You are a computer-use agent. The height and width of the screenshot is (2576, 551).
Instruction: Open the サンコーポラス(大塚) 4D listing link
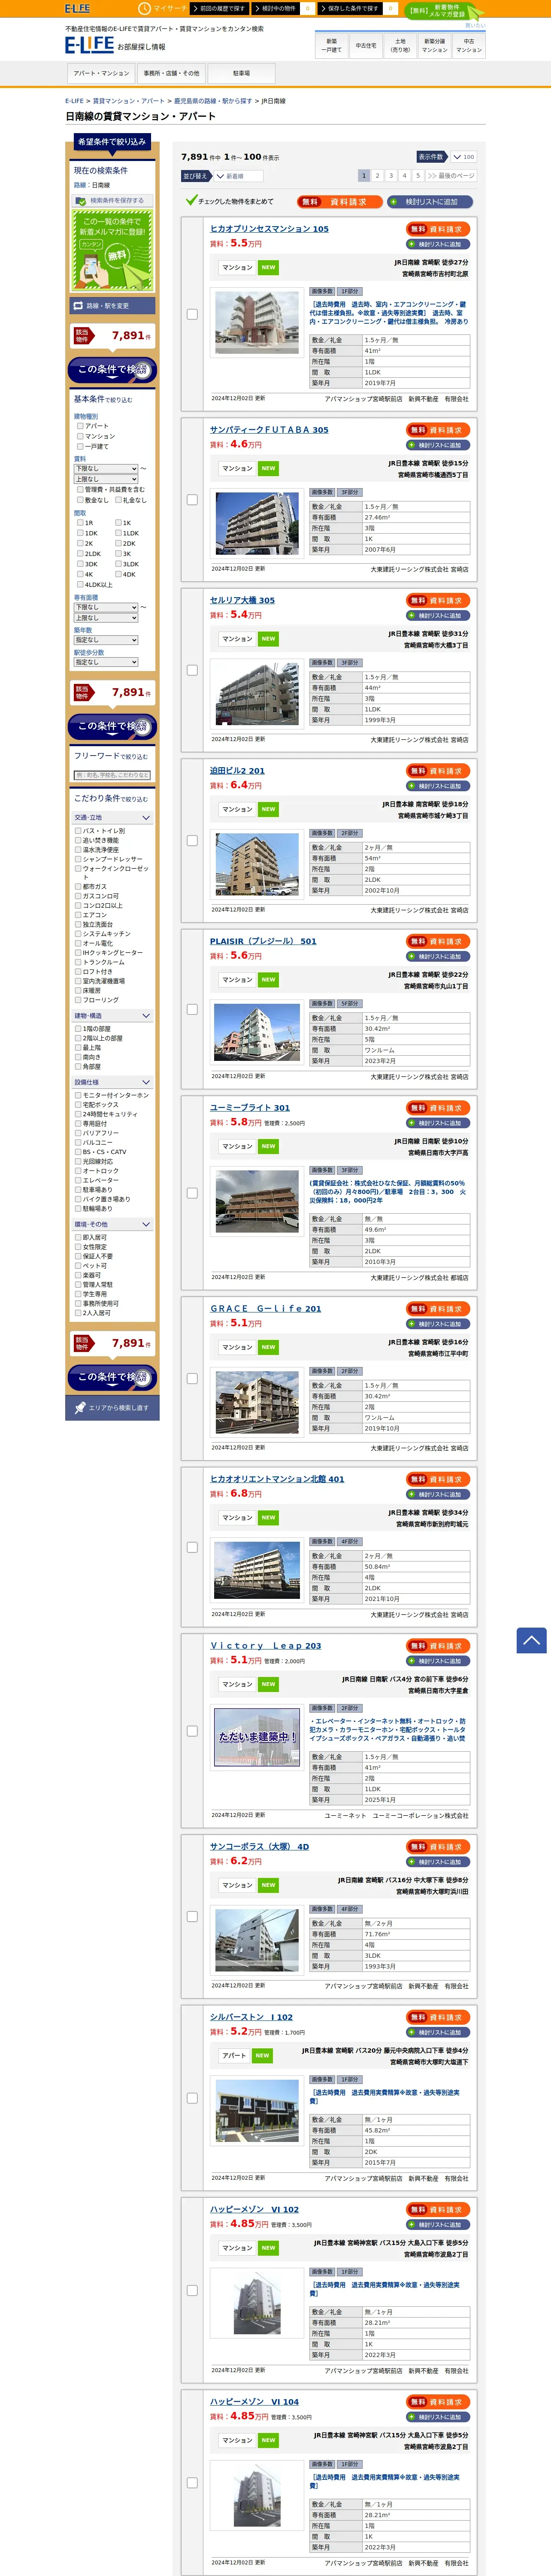pyautogui.click(x=259, y=1847)
